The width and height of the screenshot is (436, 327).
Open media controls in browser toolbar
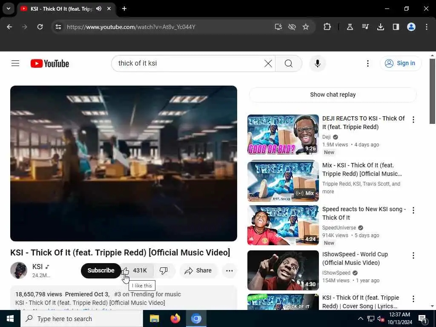(x=365, y=27)
